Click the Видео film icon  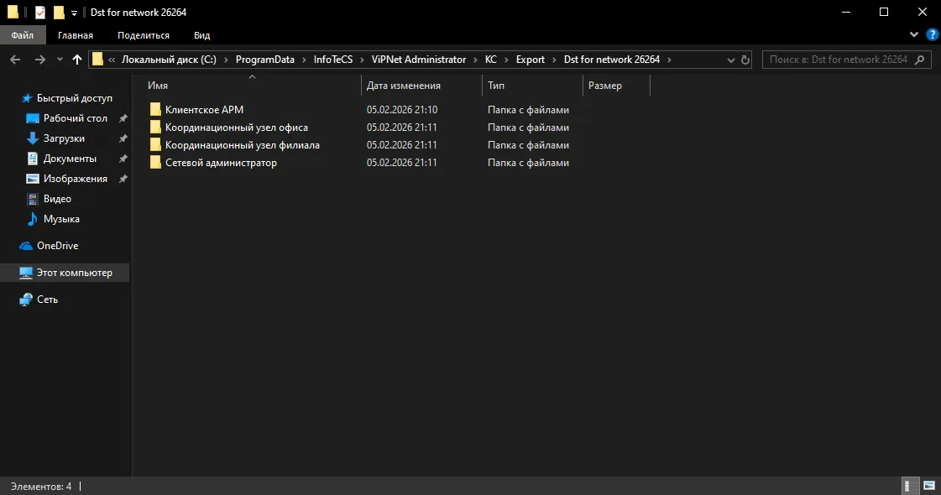pos(33,199)
